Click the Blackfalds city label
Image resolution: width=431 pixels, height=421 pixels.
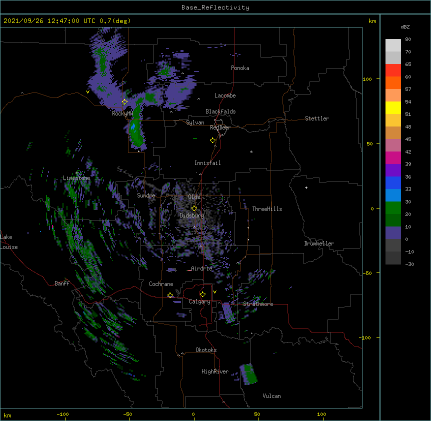tap(220, 111)
